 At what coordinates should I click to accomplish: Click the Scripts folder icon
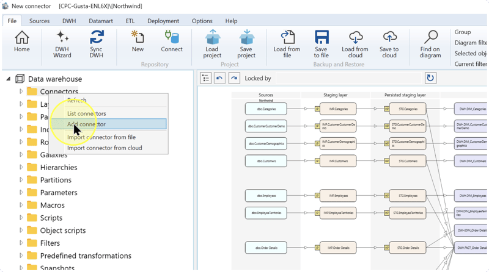[x=32, y=218]
